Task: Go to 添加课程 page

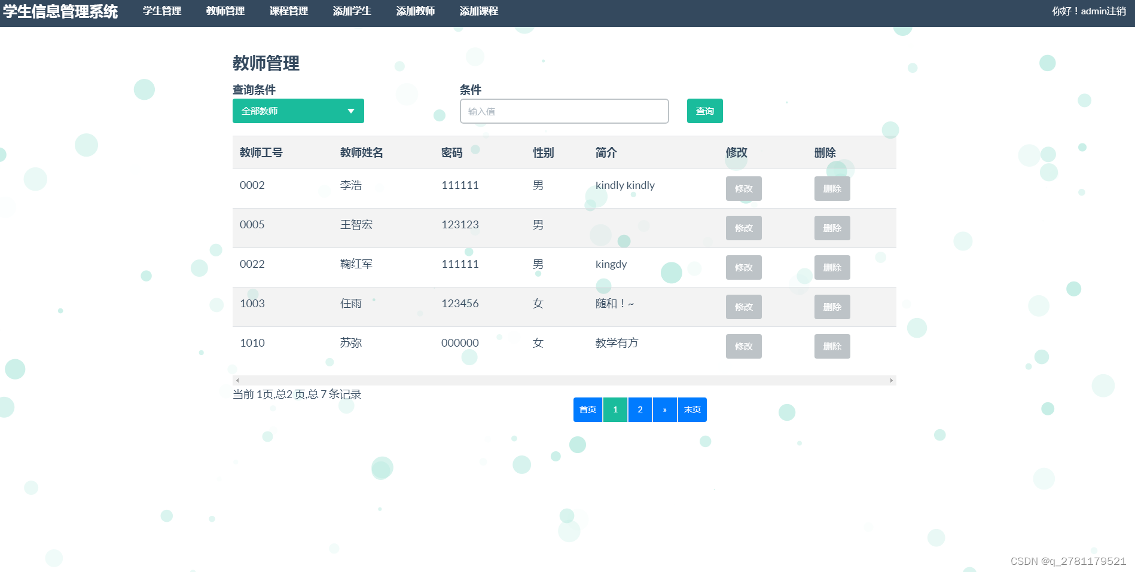Action: (x=479, y=11)
